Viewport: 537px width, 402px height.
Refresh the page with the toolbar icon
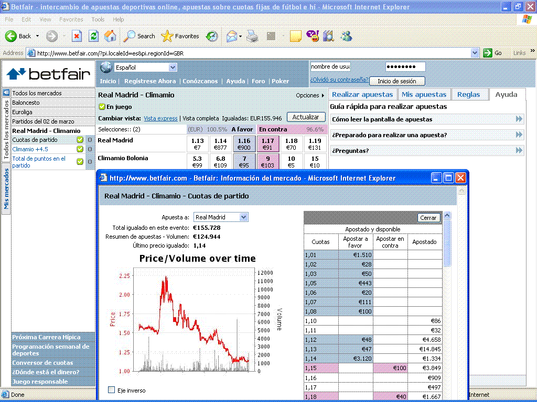pyautogui.click(x=93, y=36)
